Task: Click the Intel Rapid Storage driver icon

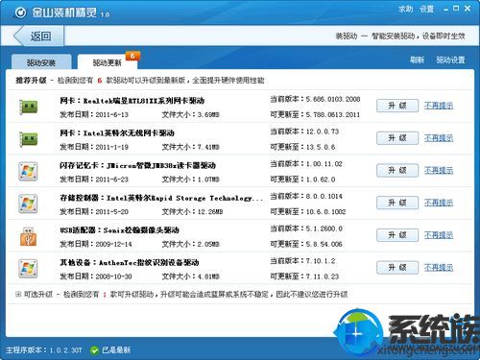Action: [28, 204]
